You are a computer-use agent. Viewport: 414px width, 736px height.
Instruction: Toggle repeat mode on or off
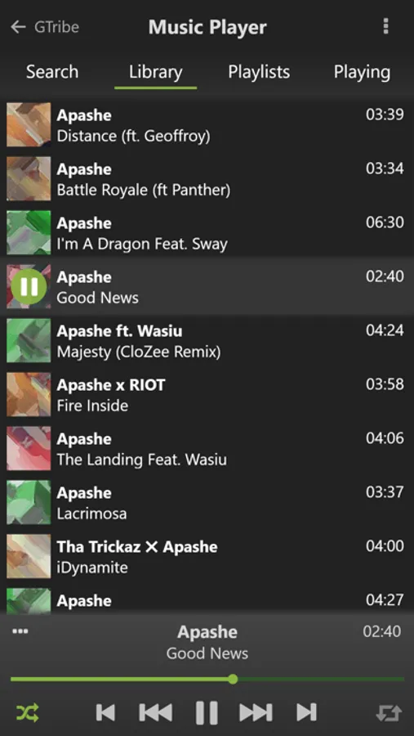pyautogui.click(x=390, y=713)
